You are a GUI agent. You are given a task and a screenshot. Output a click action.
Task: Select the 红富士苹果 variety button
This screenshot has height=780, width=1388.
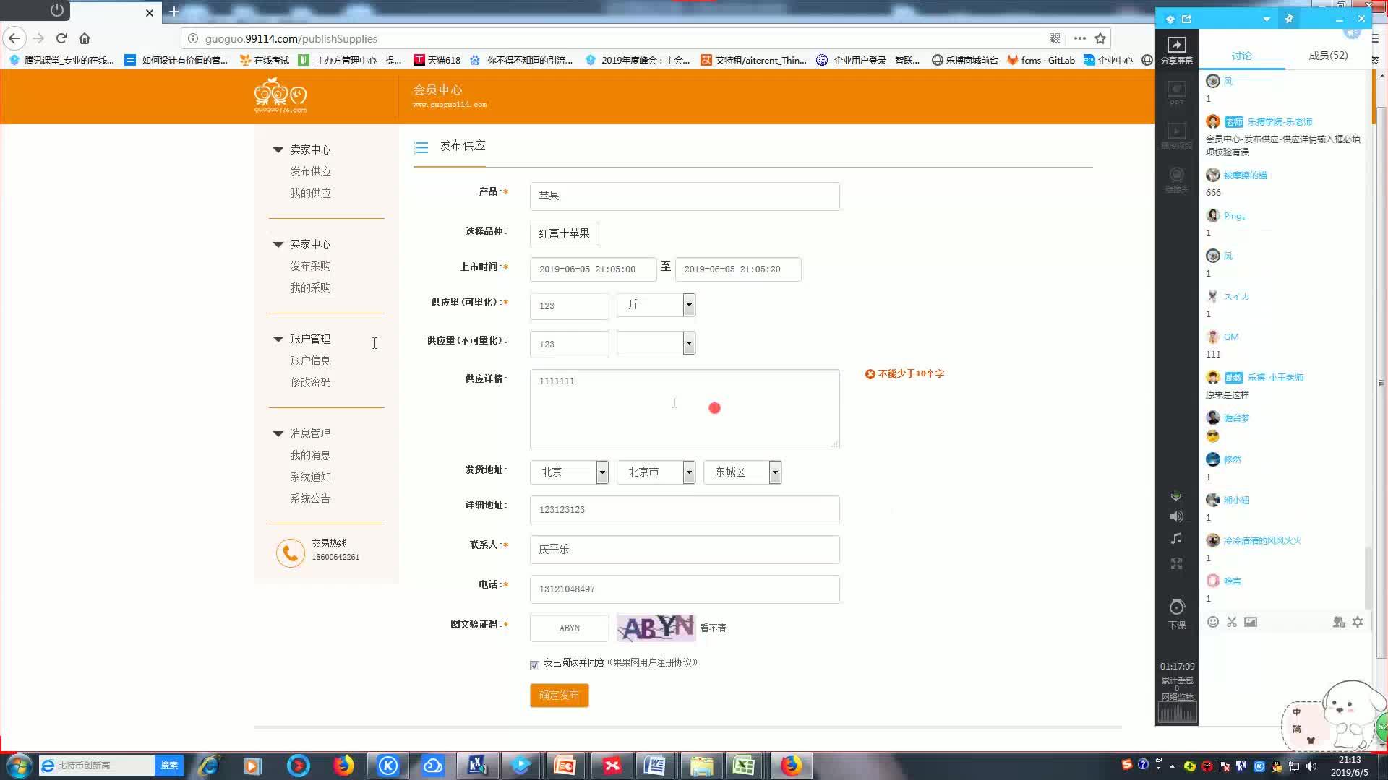(x=564, y=233)
